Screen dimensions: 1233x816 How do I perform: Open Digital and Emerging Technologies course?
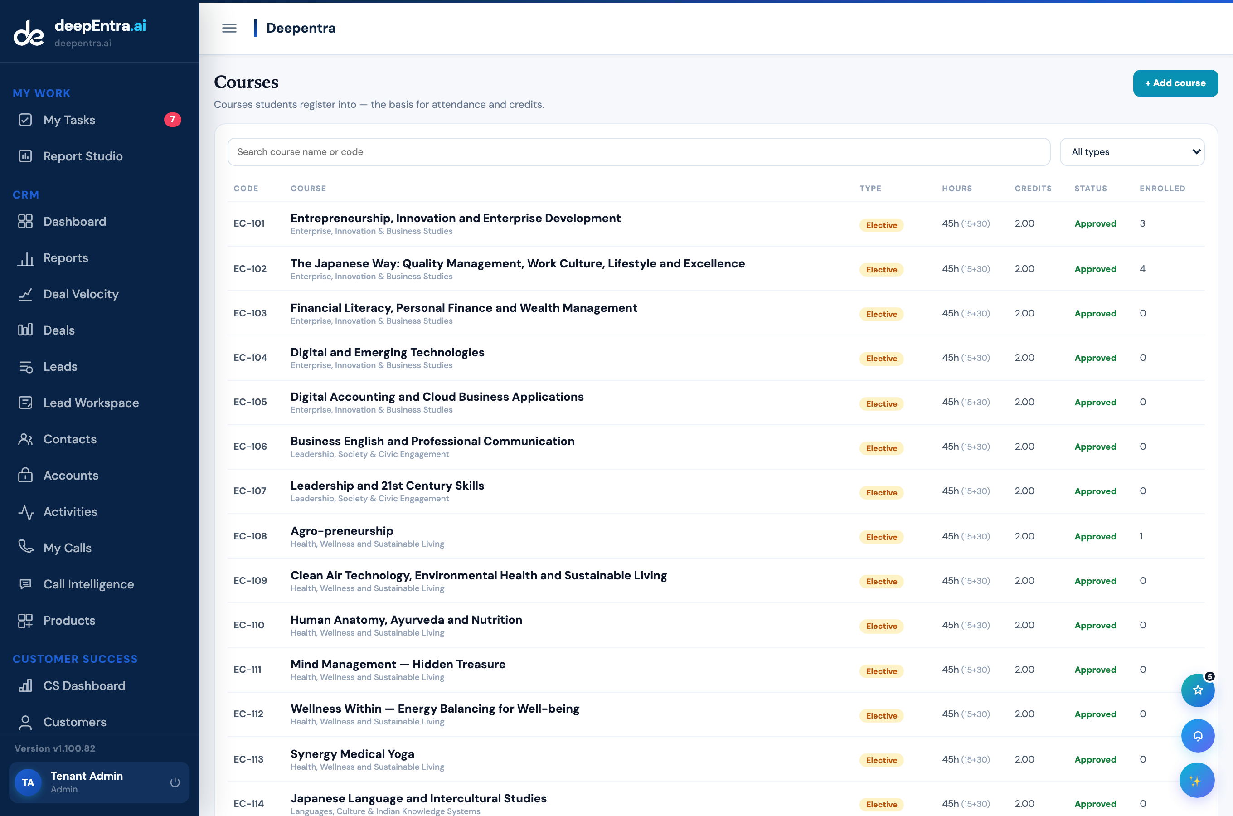tap(387, 352)
